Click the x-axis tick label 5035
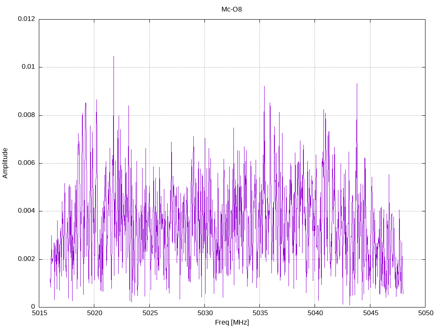The height and width of the screenshot is (328, 437). [260, 313]
